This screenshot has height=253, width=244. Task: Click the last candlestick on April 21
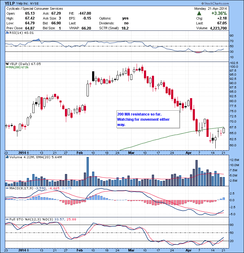(224, 130)
